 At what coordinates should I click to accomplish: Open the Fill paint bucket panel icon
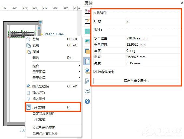click(87, 11)
